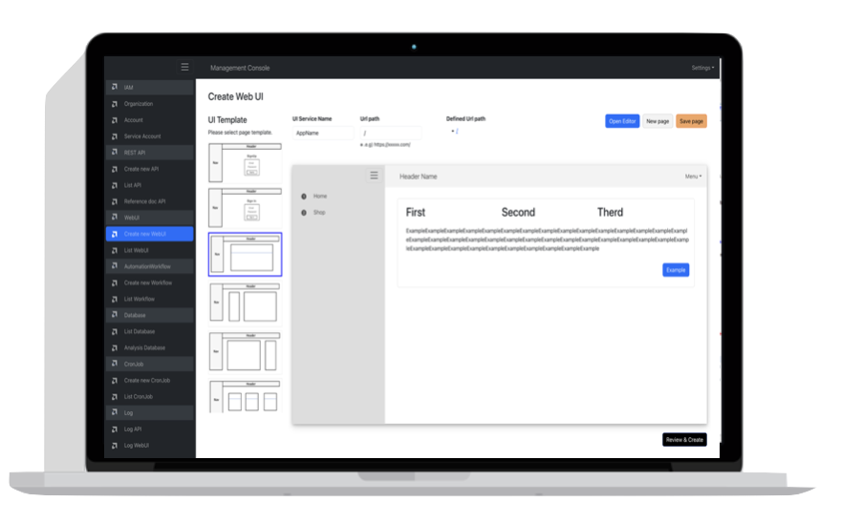
Task: Click the UI Service Name input field
Action: pyautogui.click(x=323, y=134)
